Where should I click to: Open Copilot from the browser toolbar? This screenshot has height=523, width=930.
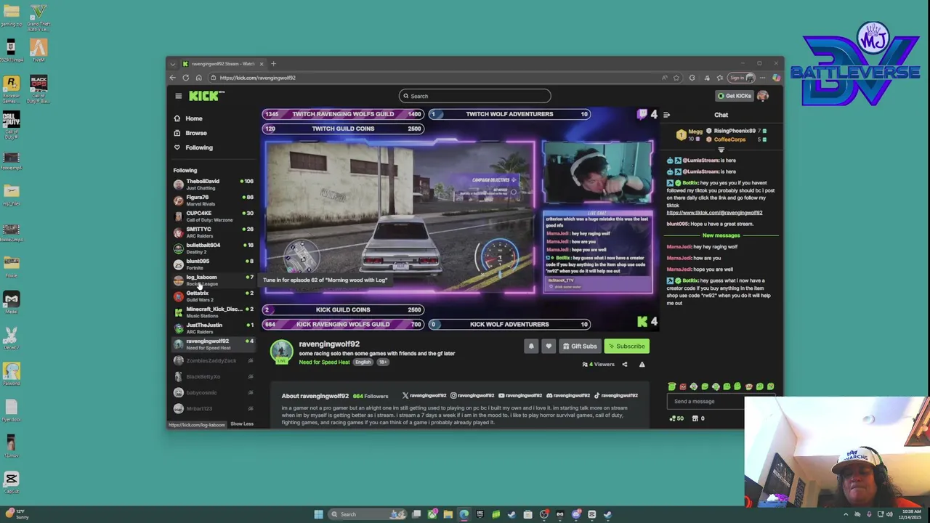click(776, 78)
